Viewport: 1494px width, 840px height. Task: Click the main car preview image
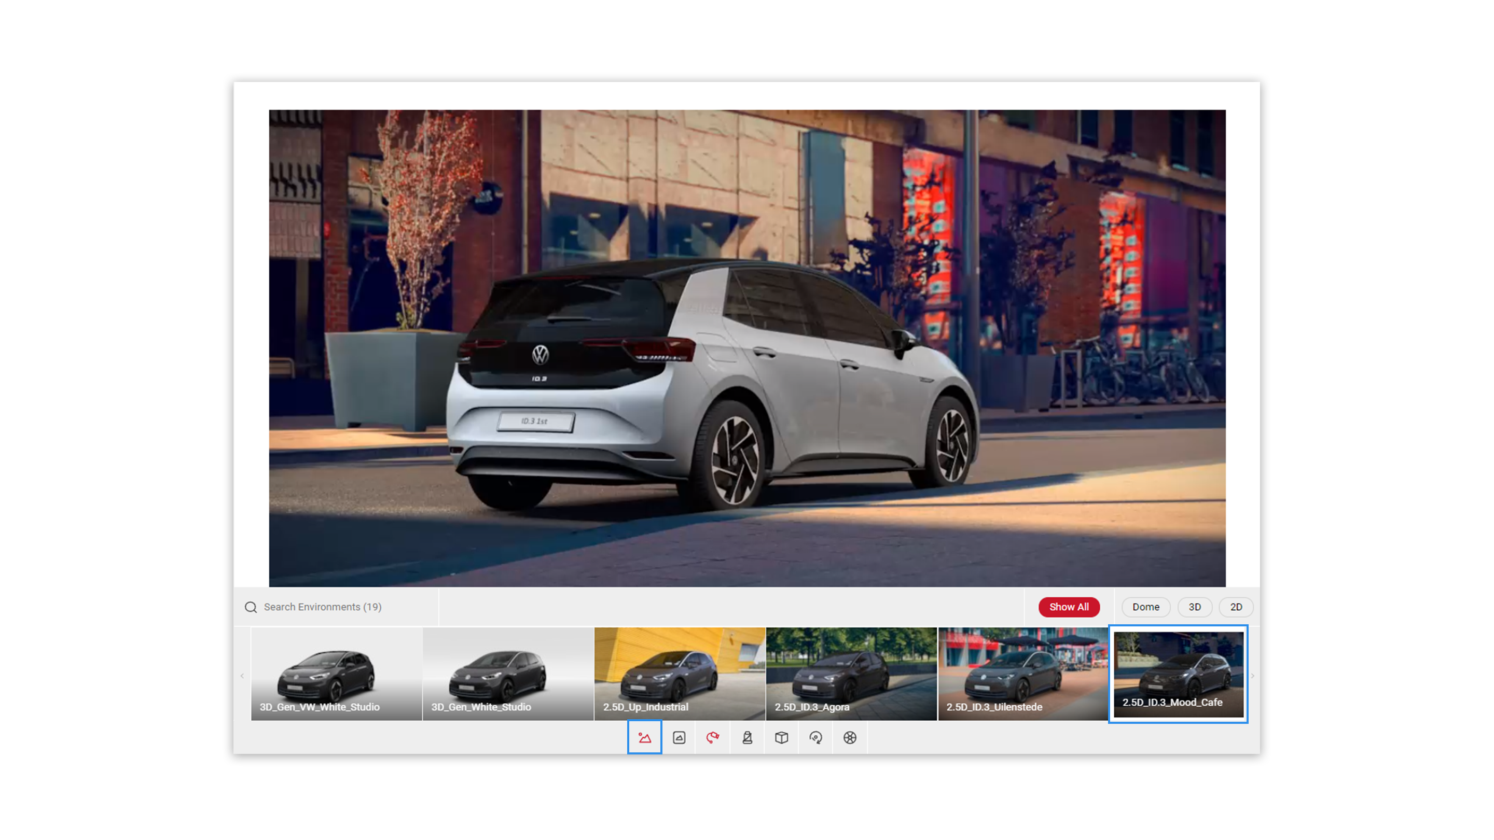click(747, 348)
